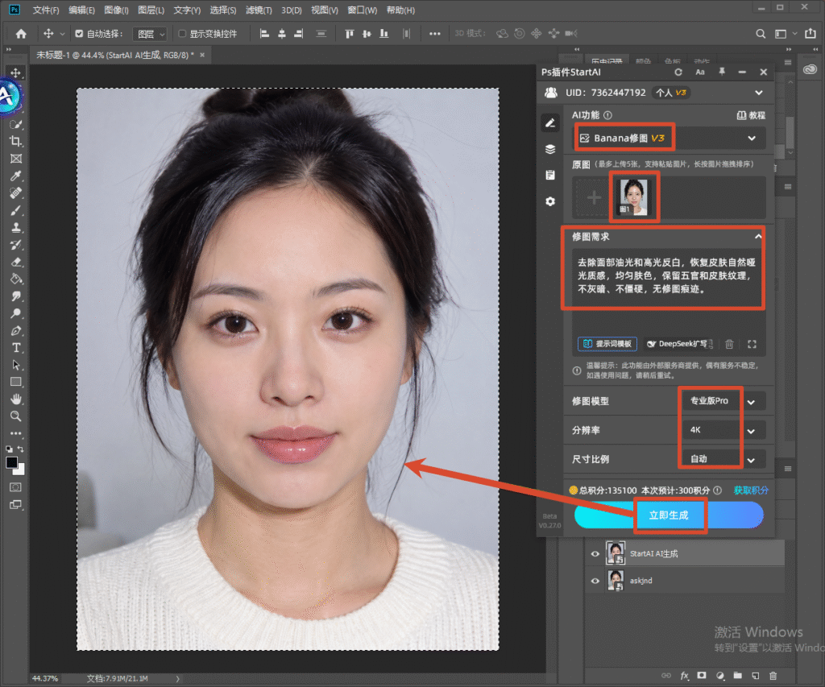Pin the StartAI plugin panel
The width and height of the screenshot is (825, 687).
click(x=722, y=72)
